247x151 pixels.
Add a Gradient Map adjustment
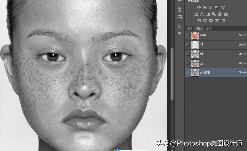[x=223, y=21]
